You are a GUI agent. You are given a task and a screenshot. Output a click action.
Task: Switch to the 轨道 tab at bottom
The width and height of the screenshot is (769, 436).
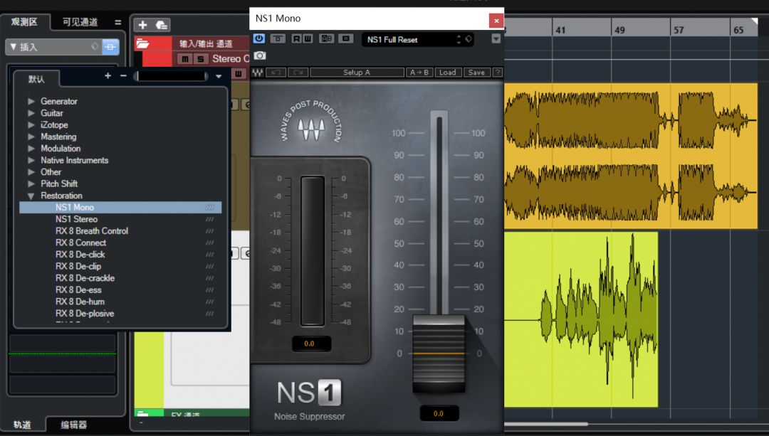(x=23, y=424)
